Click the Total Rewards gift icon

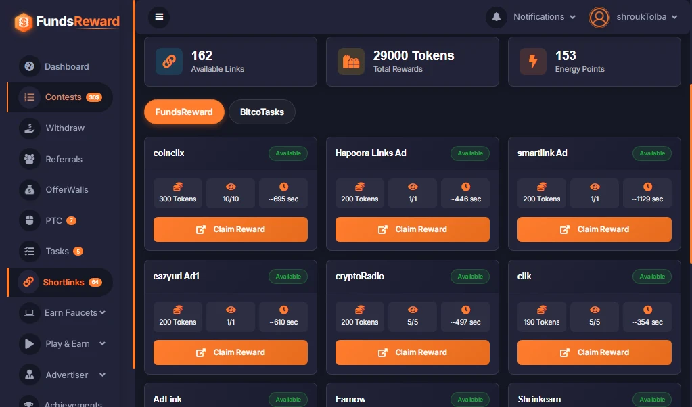pyautogui.click(x=351, y=62)
